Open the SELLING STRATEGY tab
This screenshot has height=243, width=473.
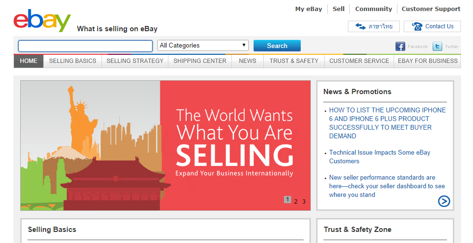click(x=135, y=61)
